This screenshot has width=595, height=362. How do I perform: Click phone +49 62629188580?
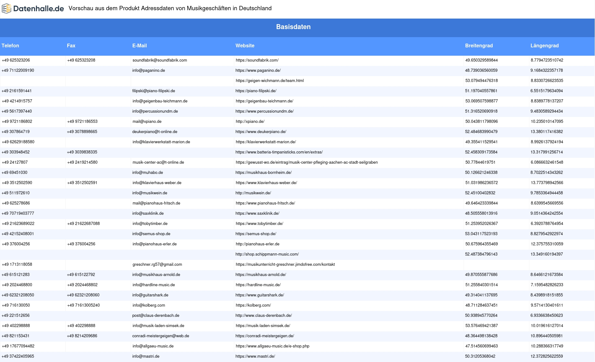coord(18,142)
